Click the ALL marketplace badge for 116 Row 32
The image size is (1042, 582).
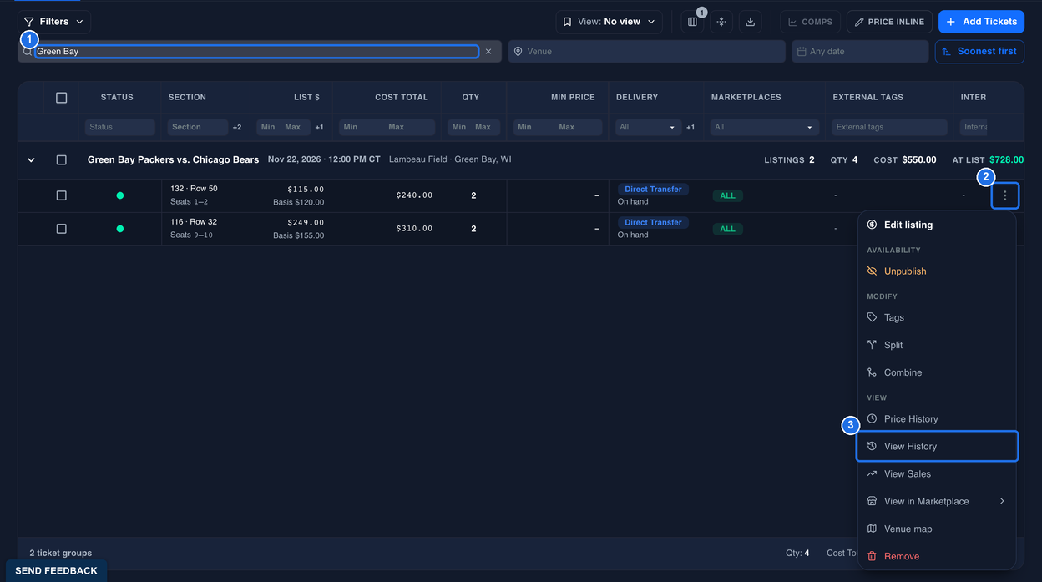[728, 229]
